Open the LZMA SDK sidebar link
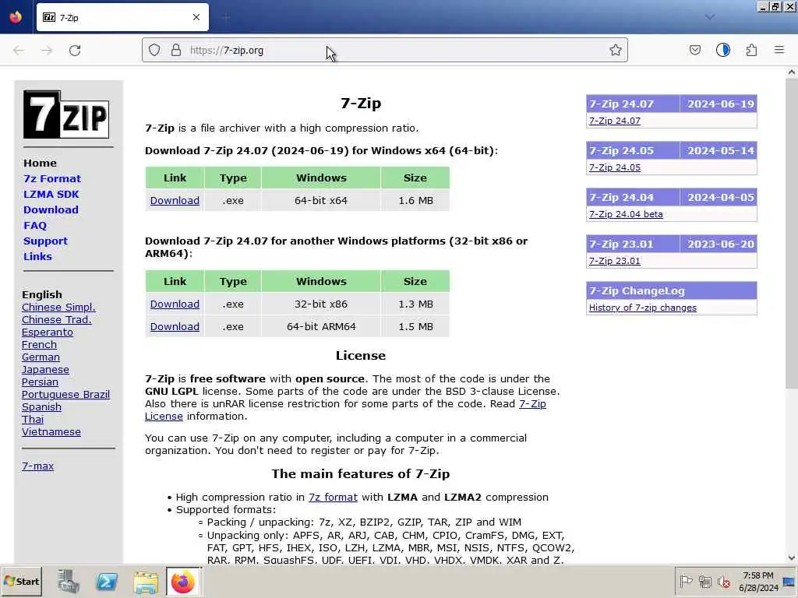Screen dimensions: 798x598 (51, 194)
